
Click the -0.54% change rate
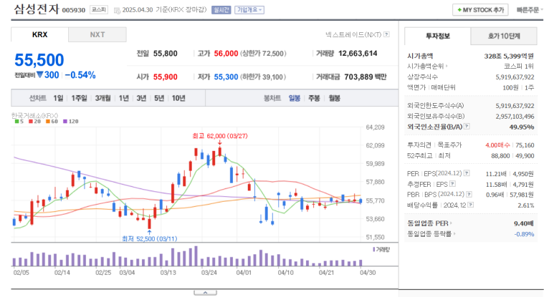[x=80, y=75]
